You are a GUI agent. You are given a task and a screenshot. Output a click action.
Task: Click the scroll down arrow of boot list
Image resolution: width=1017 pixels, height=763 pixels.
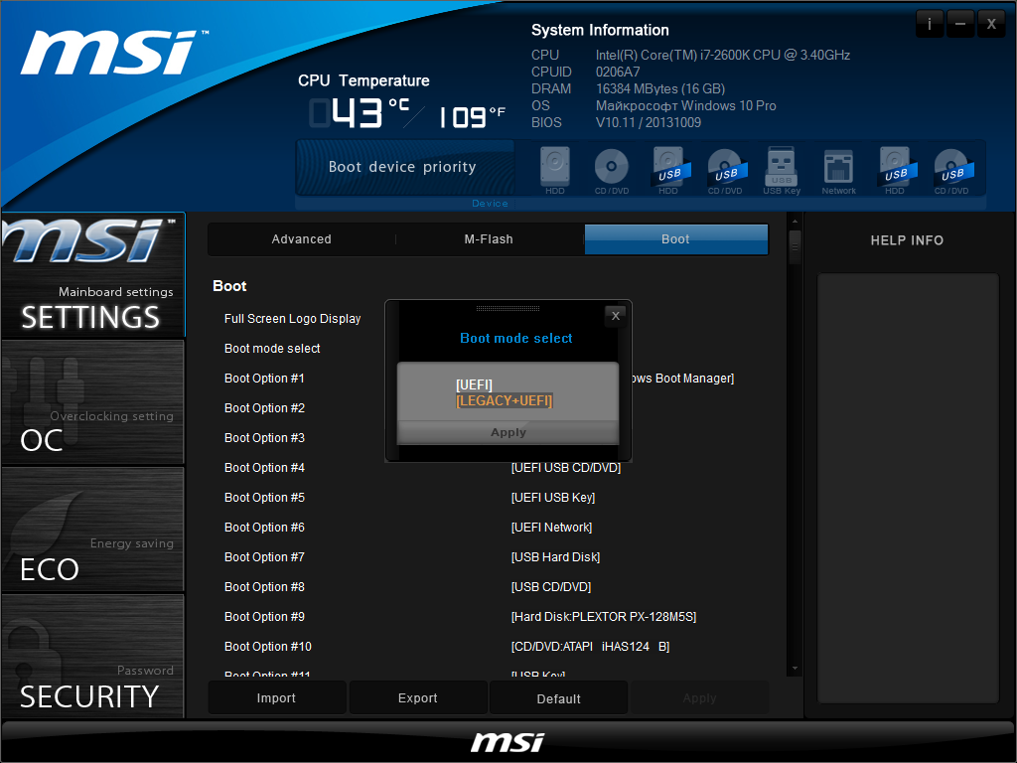[x=795, y=669]
